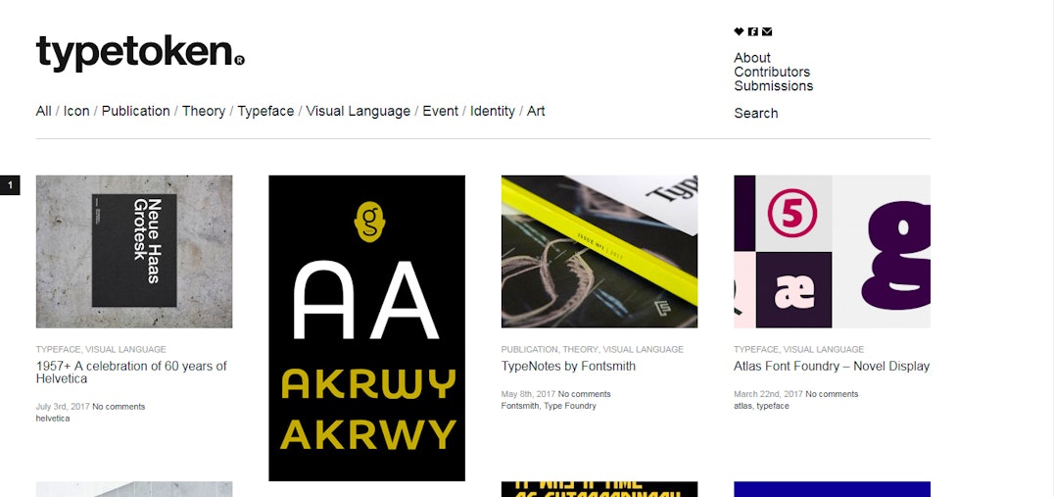The height and width of the screenshot is (497, 1054).
Task: Select the Visual Language category
Action: 358,111
